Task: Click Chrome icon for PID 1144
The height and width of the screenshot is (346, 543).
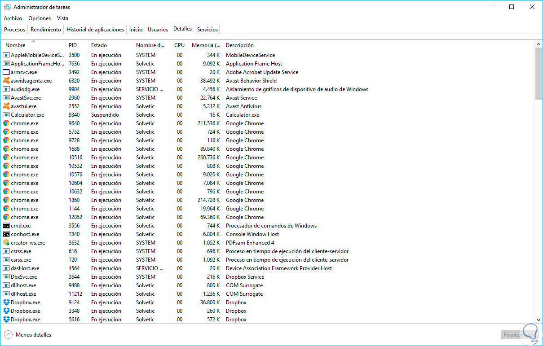Action: pyautogui.click(x=6, y=209)
